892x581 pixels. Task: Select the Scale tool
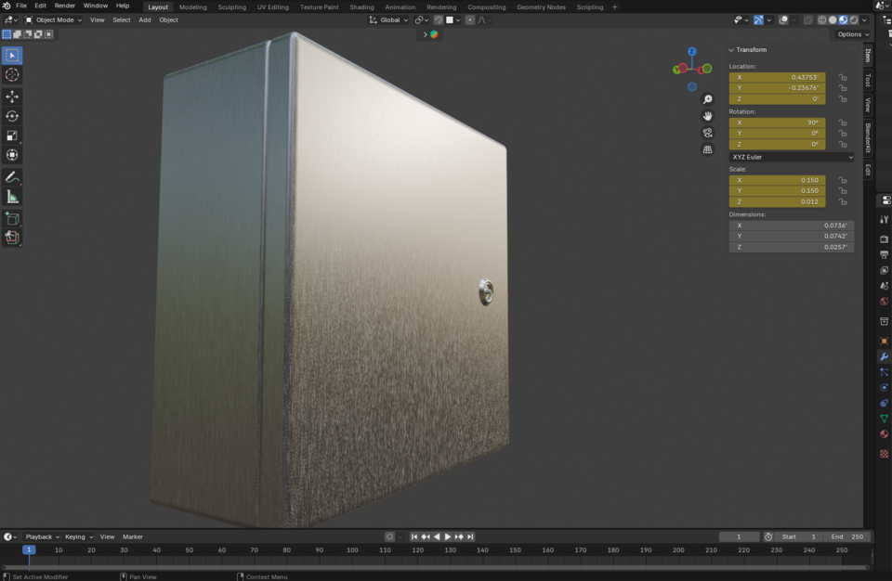[x=12, y=136]
